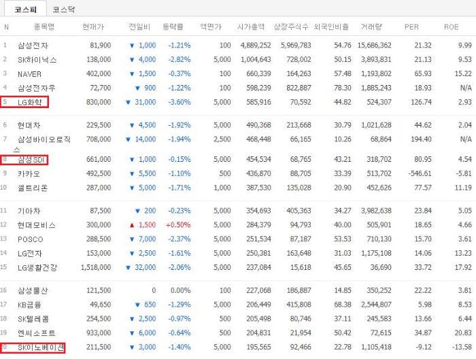Click the 전일비 column header

tap(139, 27)
